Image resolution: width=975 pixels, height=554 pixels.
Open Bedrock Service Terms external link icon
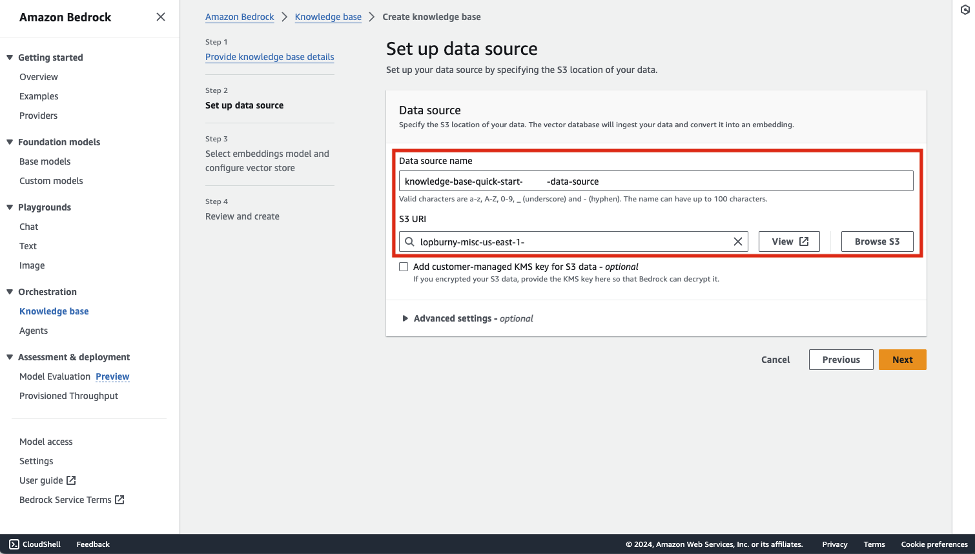119,499
